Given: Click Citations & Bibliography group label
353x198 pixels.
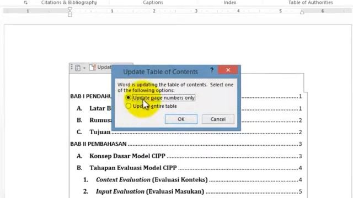Looking at the screenshot, I should [x=69, y=2].
